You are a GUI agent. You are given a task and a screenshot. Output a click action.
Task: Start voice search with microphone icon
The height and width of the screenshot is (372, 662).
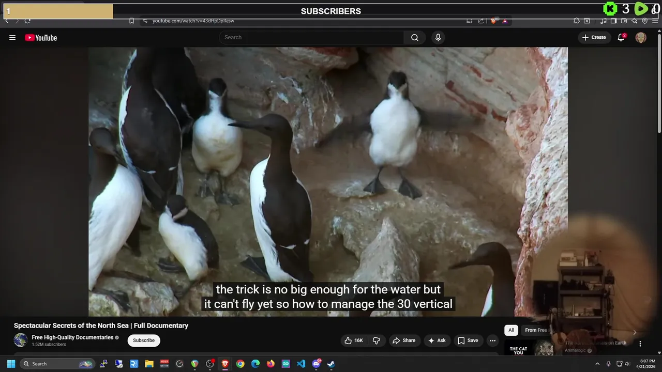click(438, 38)
